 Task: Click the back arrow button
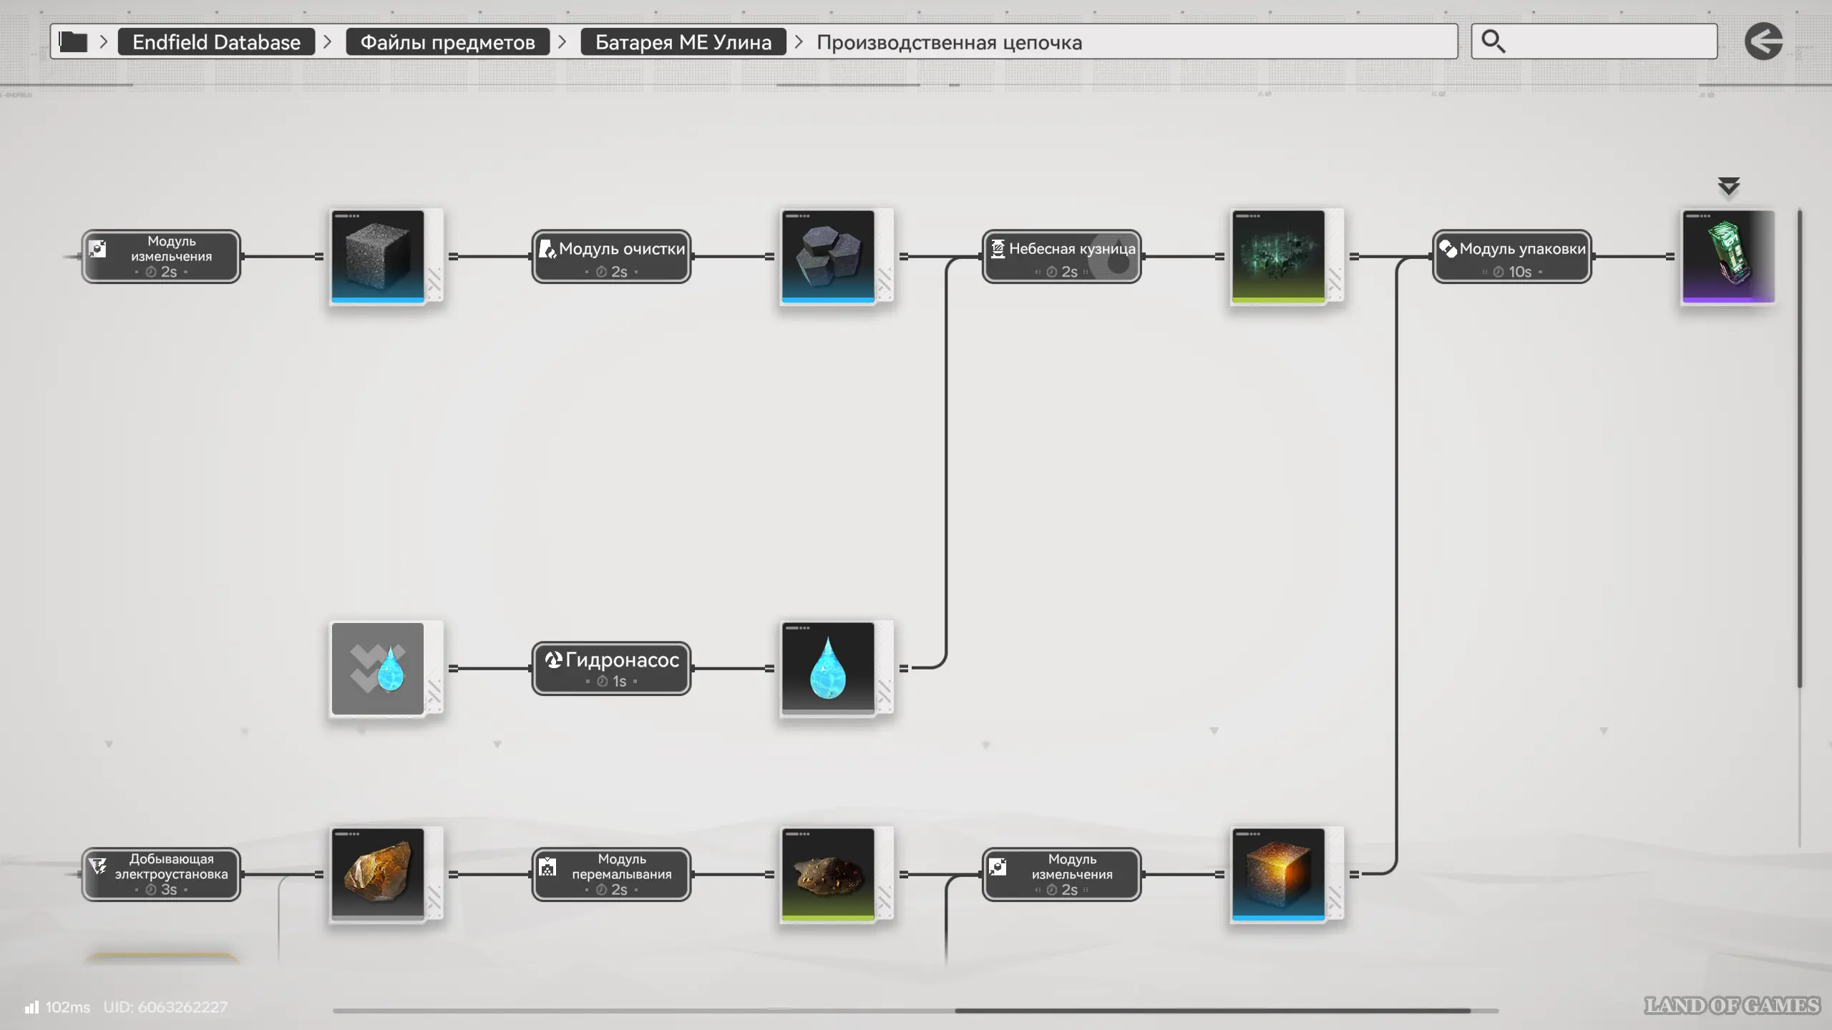(1763, 41)
